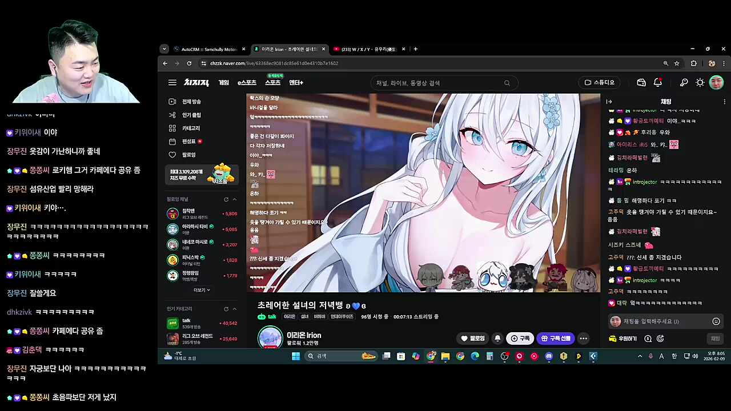Collapse the chat panel with arrow icon
Screen dimensions: 731x411
pos(609,102)
